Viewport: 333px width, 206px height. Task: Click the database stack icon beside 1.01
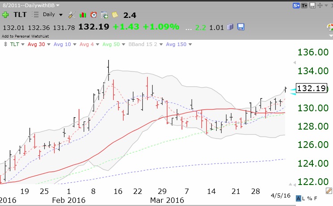coord(230,27)
